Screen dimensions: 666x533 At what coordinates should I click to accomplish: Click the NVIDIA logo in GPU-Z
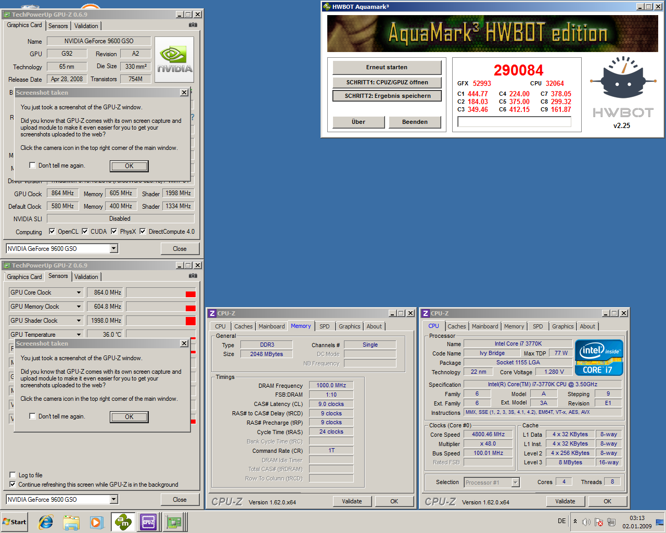coord(175,59)
